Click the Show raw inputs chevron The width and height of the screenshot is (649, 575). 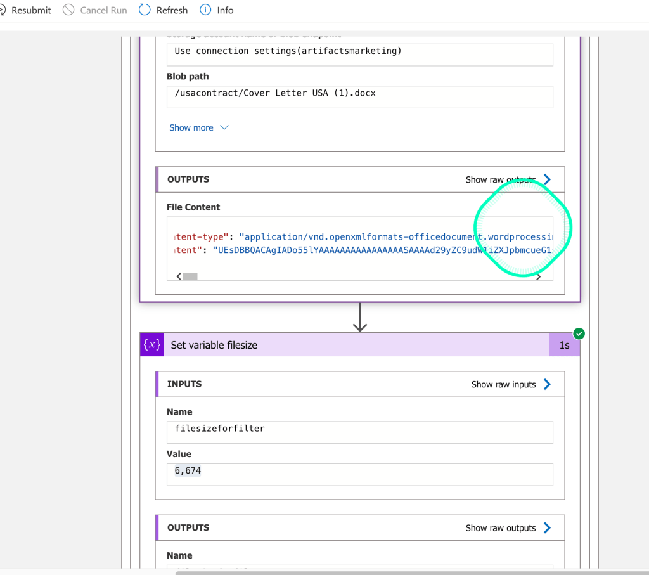(x=547, y=384)
